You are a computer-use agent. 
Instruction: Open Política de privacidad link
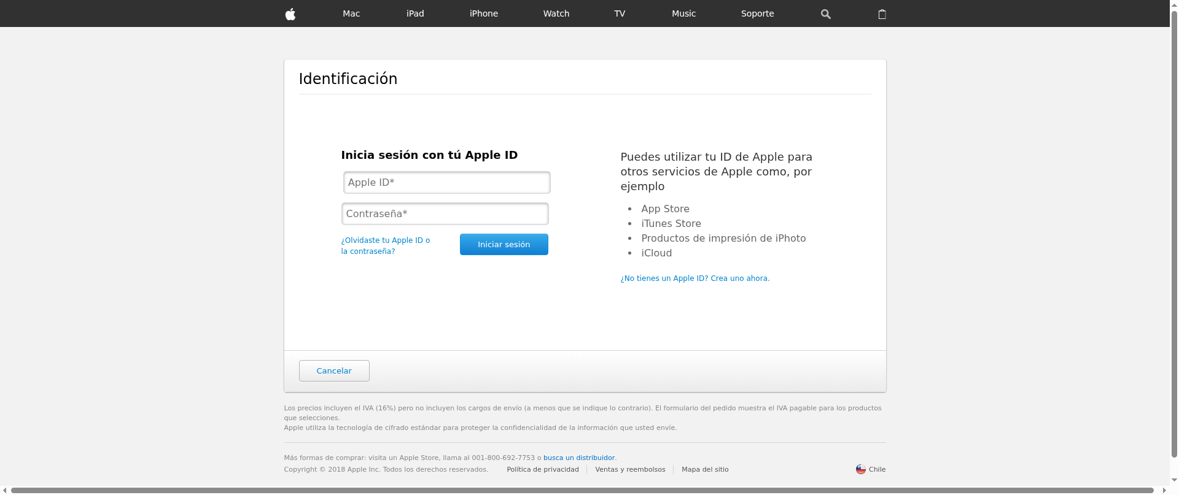(543, 469)
